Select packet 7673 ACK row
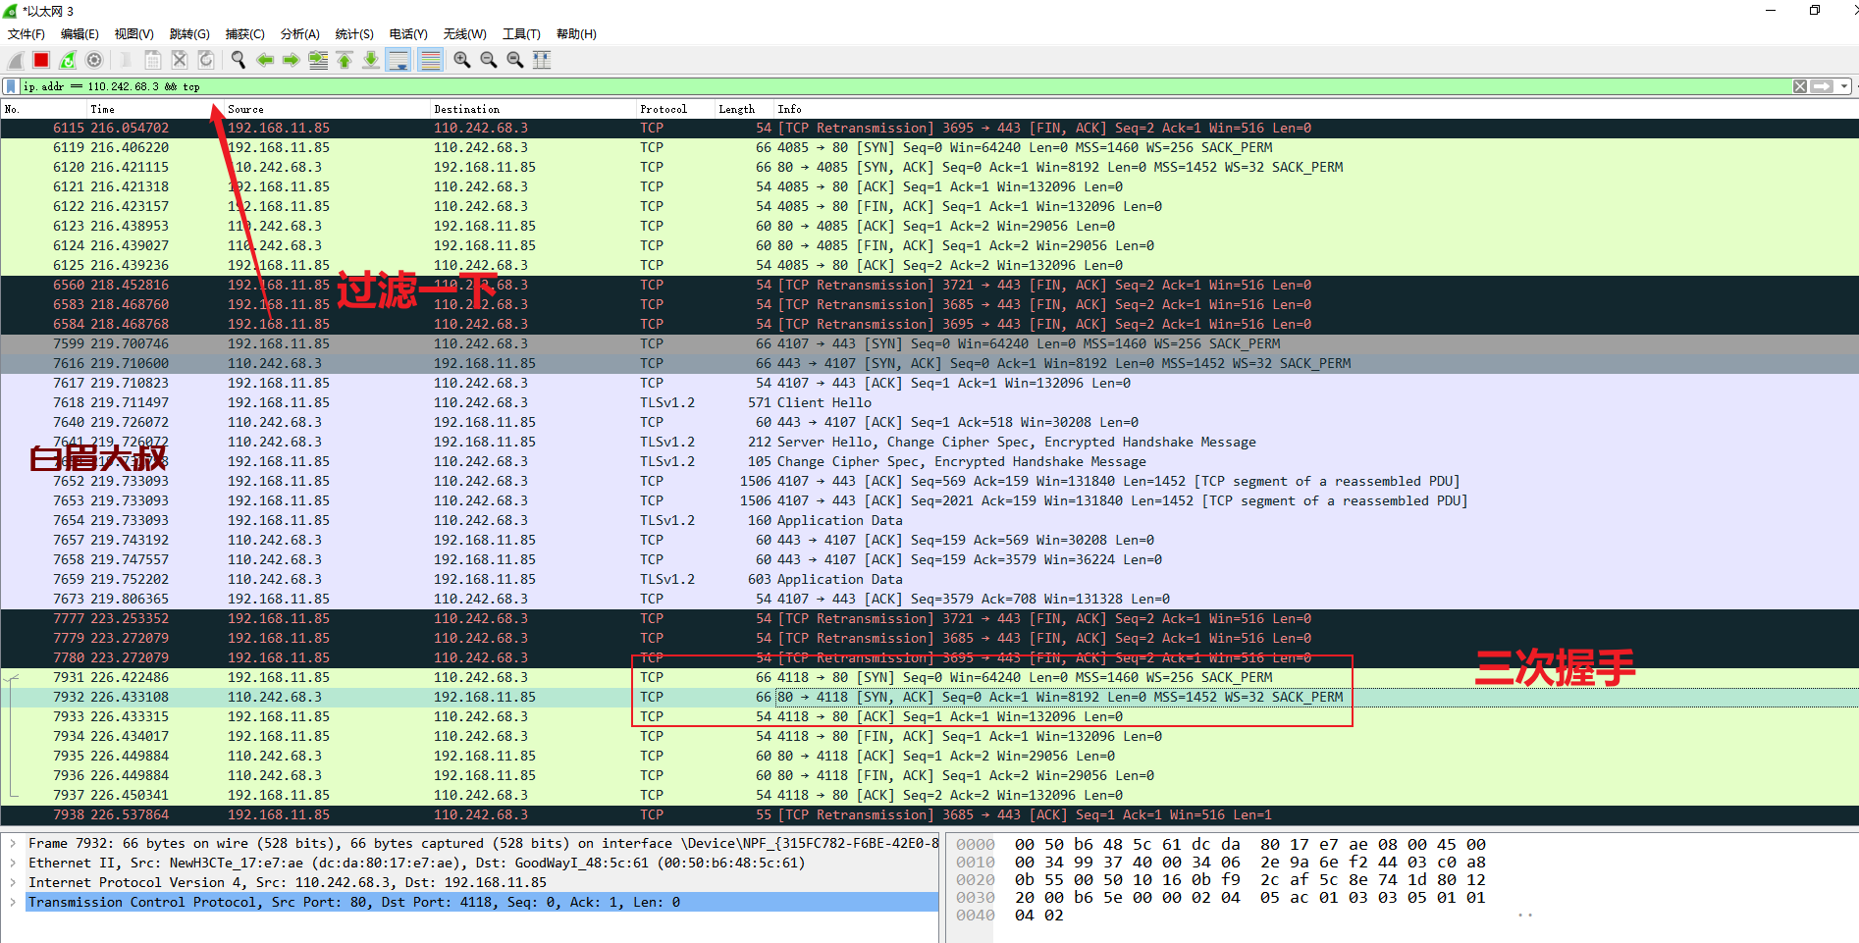The width and height of the screenshot is (1859, 943). (929, 599)
